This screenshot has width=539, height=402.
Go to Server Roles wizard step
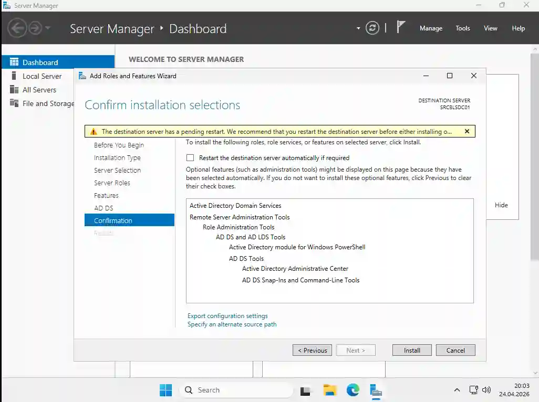112,183
